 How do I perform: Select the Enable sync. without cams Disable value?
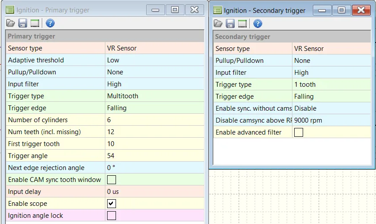pyautogui.click(x=331, y=108)
